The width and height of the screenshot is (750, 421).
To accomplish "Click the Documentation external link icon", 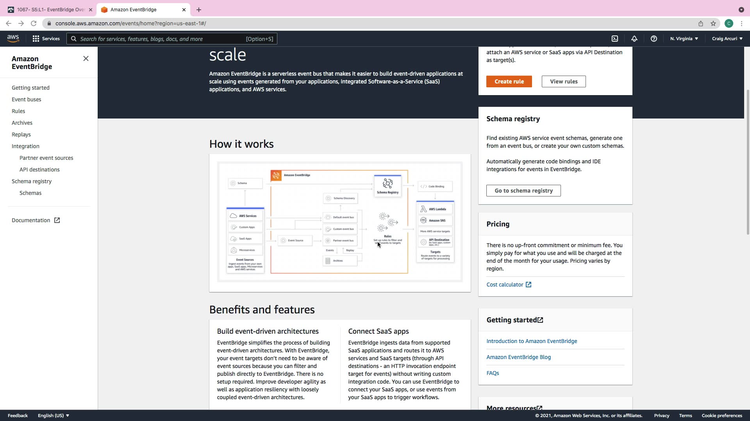I will pos(57,220).
